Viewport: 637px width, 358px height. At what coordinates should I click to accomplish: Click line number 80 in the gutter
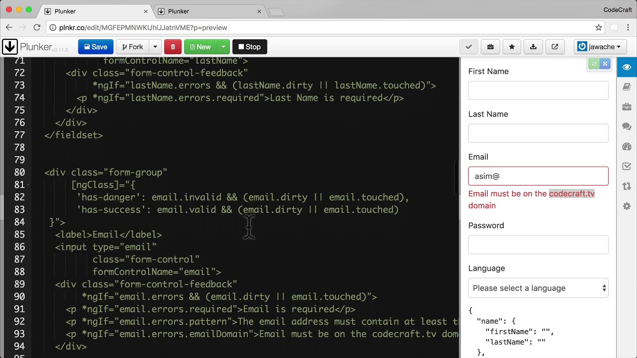click(19, 173)
